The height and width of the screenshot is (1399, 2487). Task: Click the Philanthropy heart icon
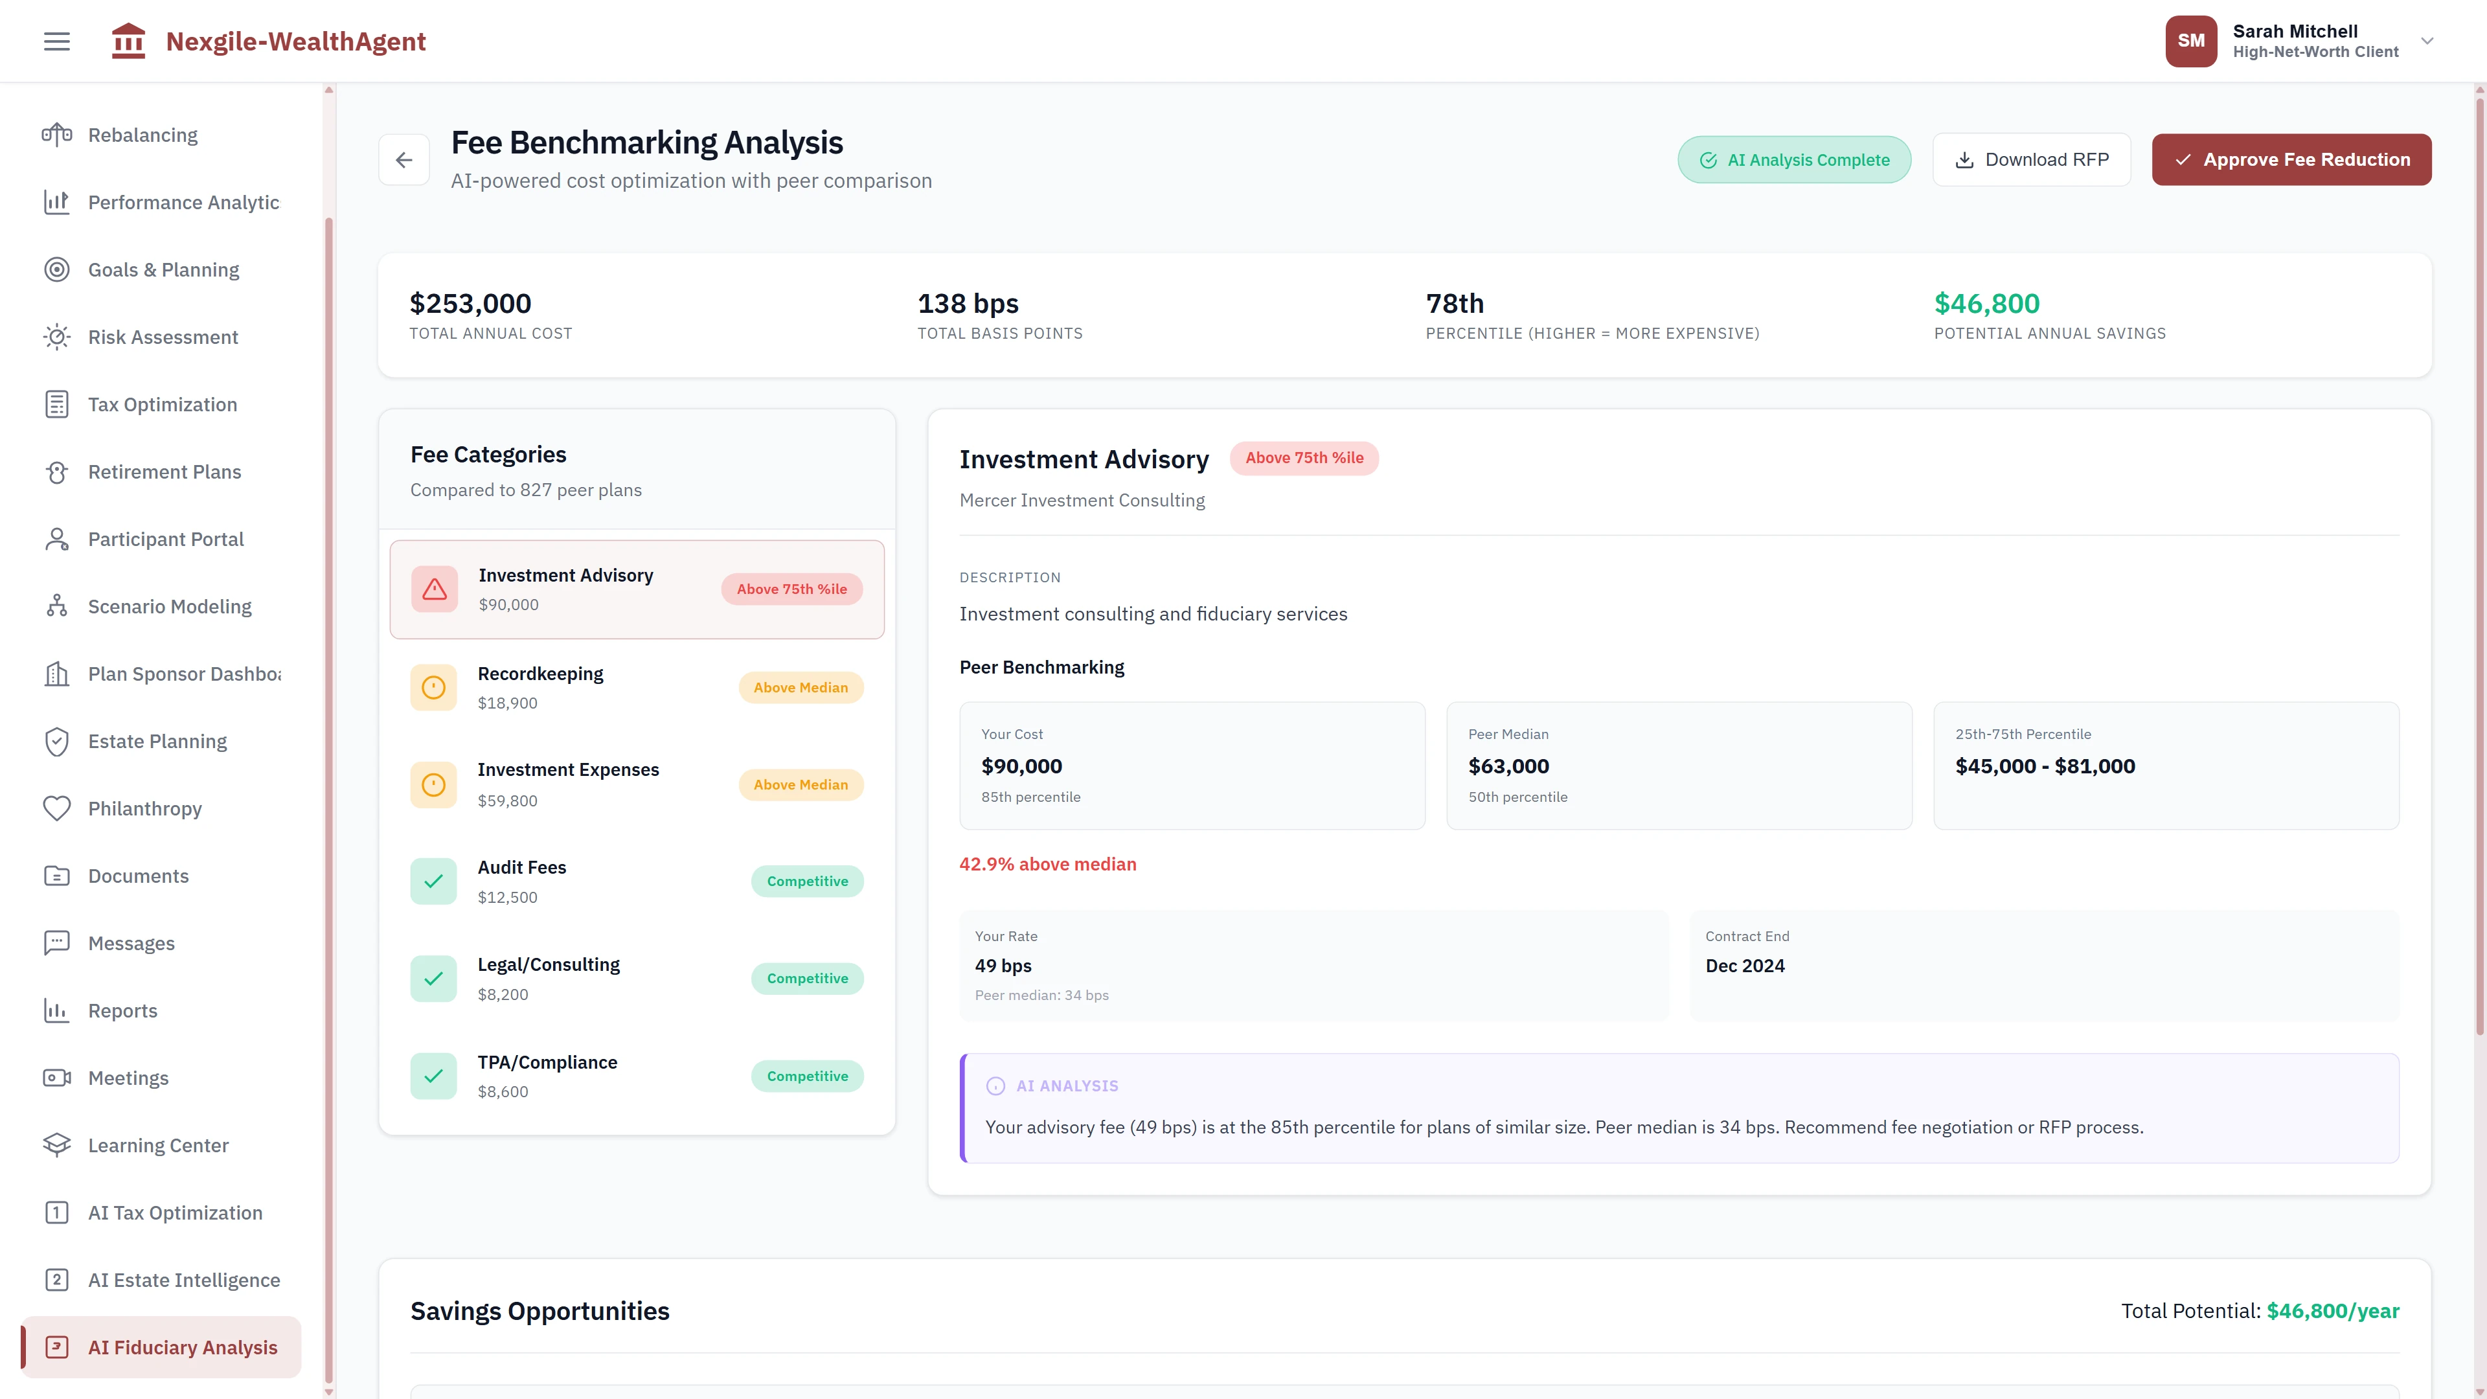click(x=56, y=808)
